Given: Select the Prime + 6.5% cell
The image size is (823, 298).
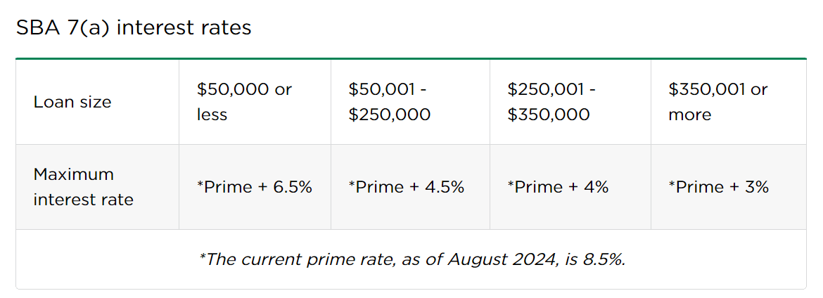Looking at the screenshot, I should (255, 187).
